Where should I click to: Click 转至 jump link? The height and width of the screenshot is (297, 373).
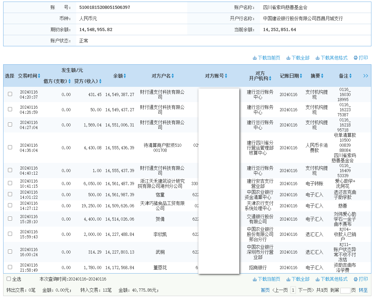click(x=363, y=290)
